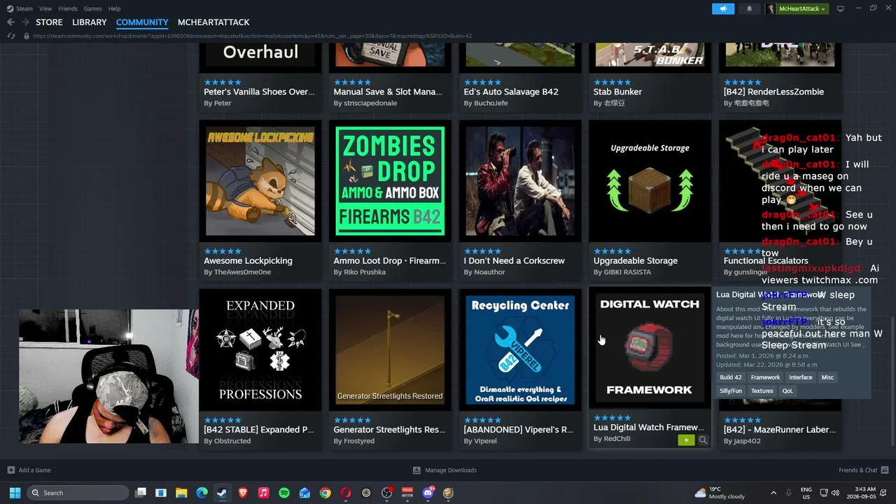Open [B42 STABLE] Expanded Professions title

(x=258, y=430)
